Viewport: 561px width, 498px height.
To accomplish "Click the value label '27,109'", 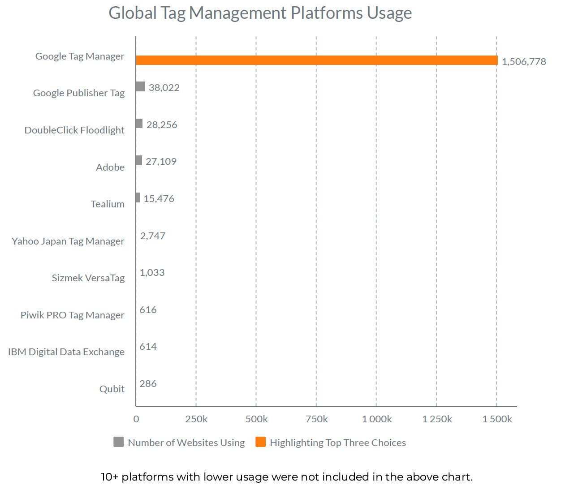I will point(161,162).
